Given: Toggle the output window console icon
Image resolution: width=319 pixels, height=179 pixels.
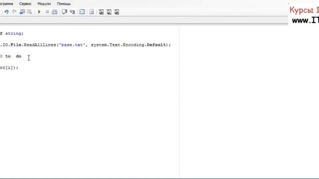Looking at the screenshot, I should (82, 12).
